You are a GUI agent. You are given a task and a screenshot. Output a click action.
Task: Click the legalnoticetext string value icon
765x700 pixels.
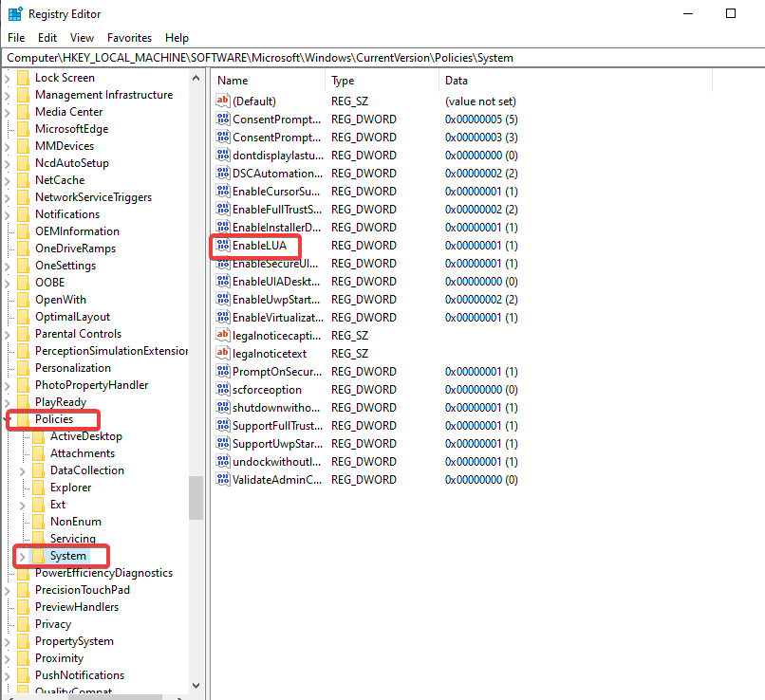point(223,354)
